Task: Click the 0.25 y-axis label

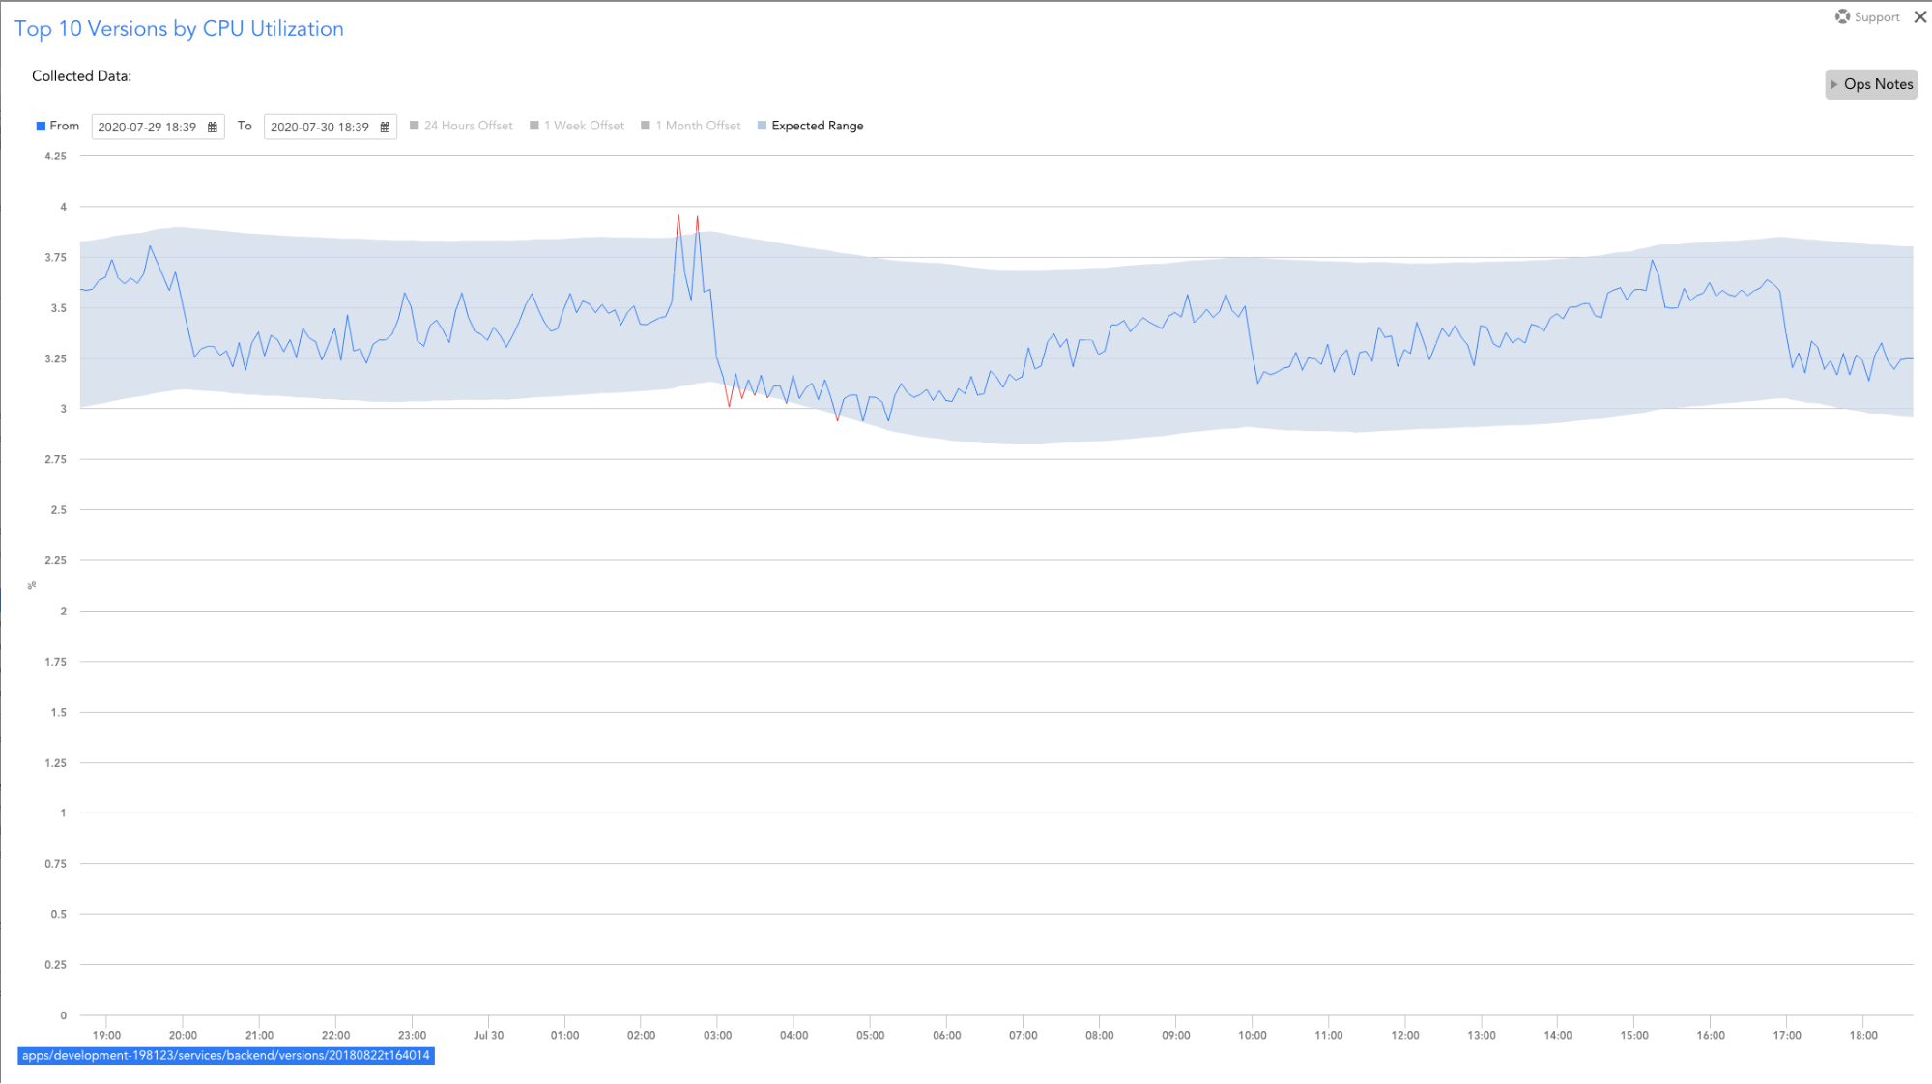Action: click(x=56, y=964)
